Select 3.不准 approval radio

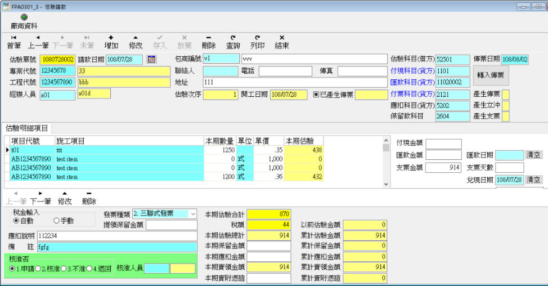(64, 269)
